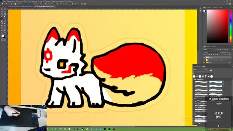
Task: Switch to the first document tab
Action: coord(19,7)
